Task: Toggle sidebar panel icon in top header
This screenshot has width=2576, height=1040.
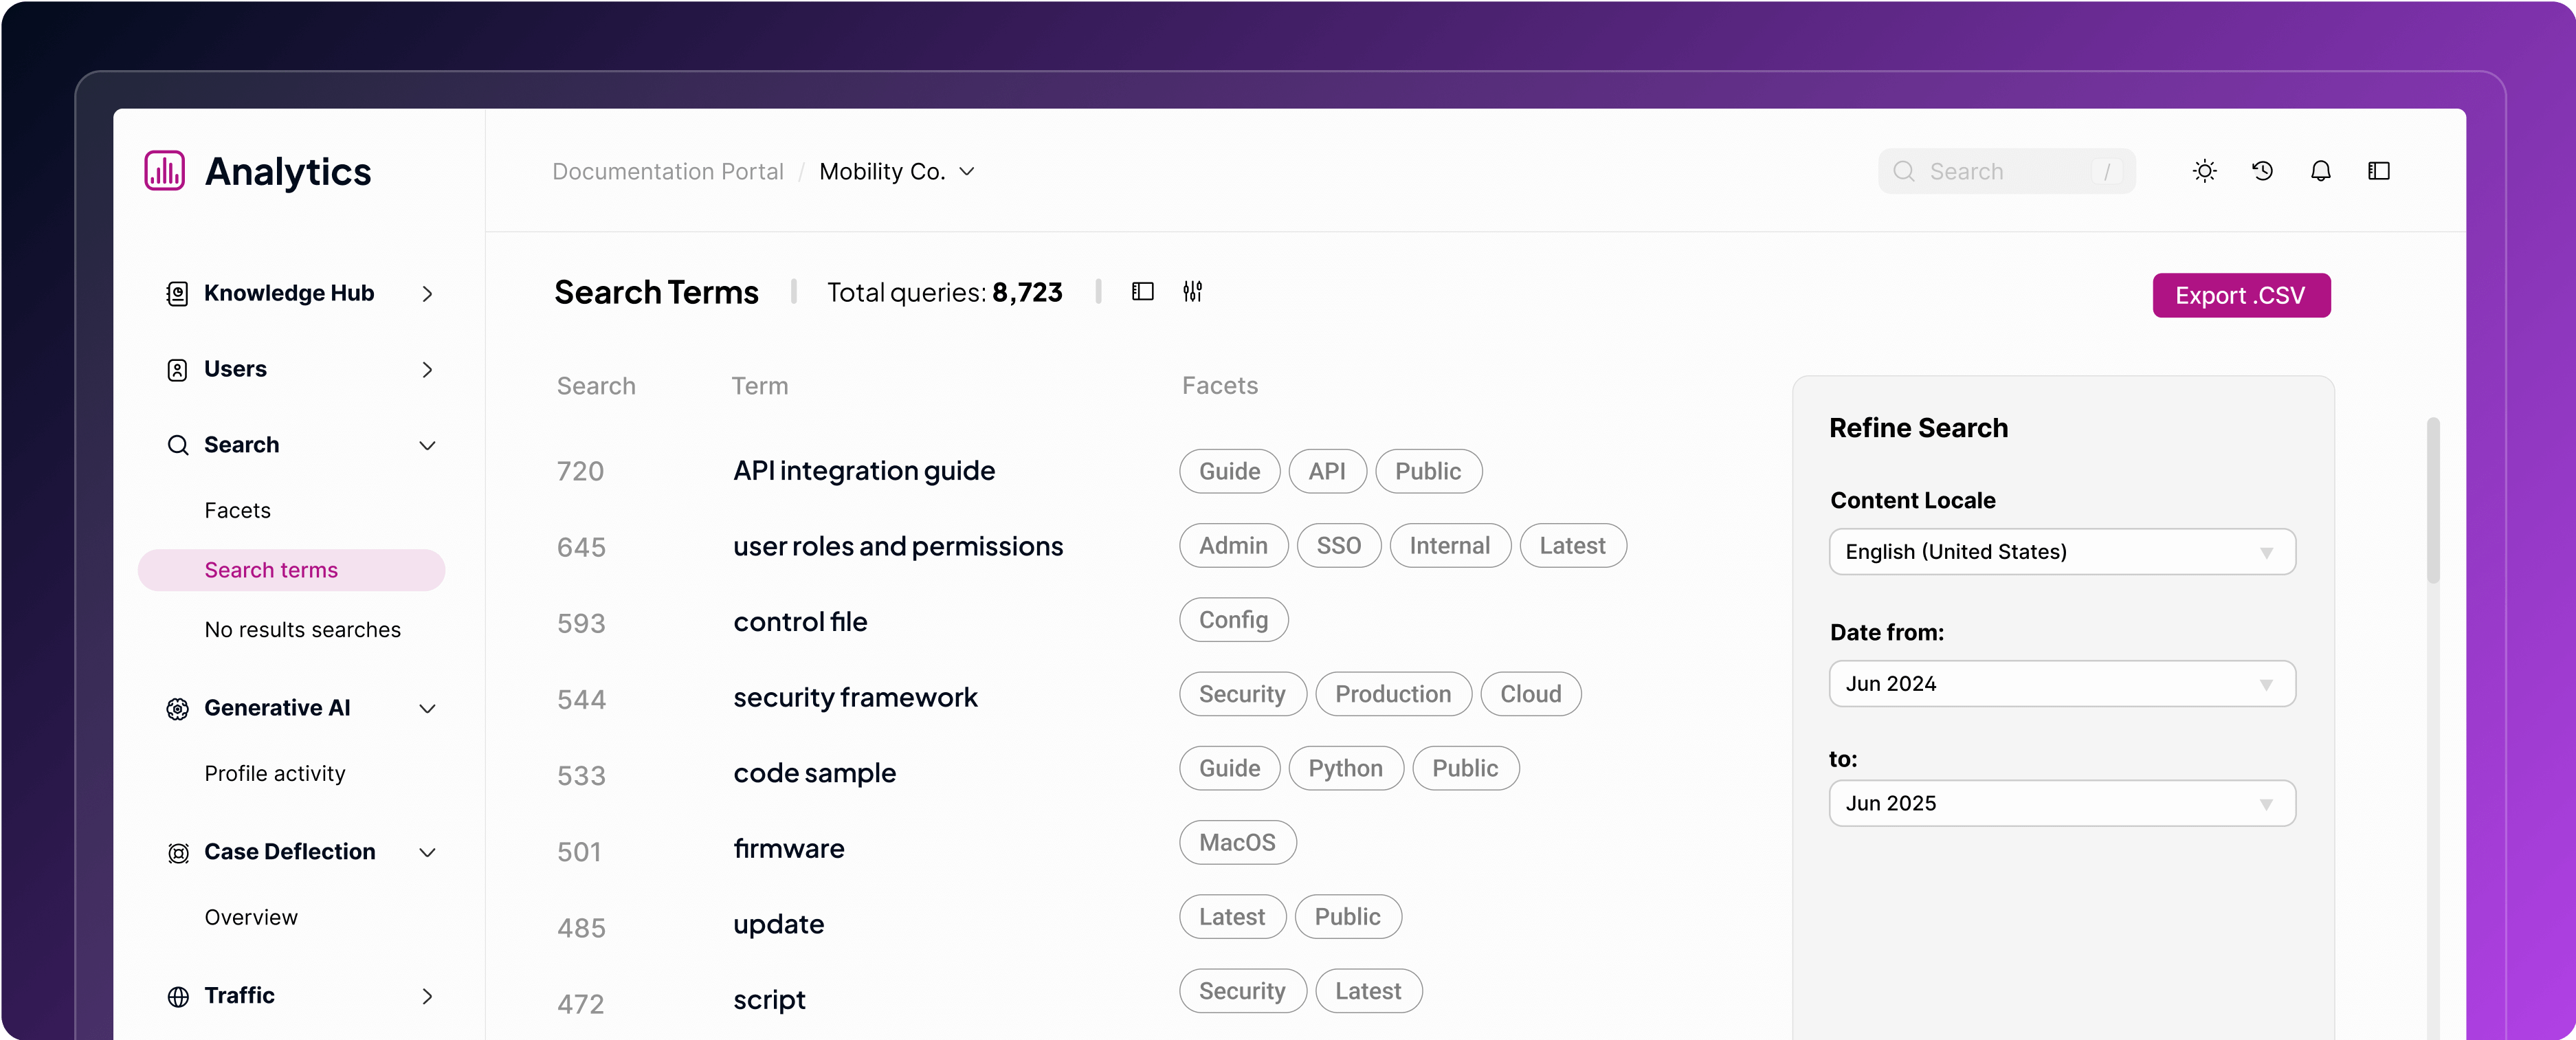Action: pos(2378,171)
